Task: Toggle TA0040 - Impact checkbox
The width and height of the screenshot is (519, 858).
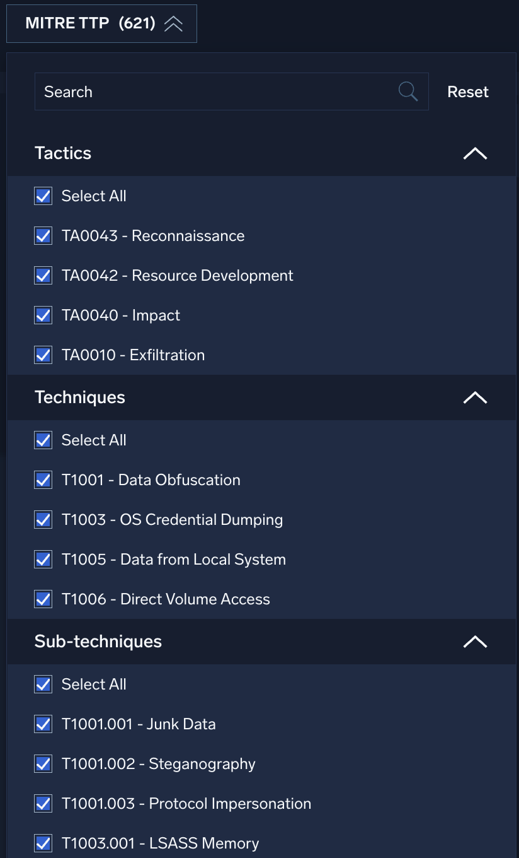Action: (43, 315)
